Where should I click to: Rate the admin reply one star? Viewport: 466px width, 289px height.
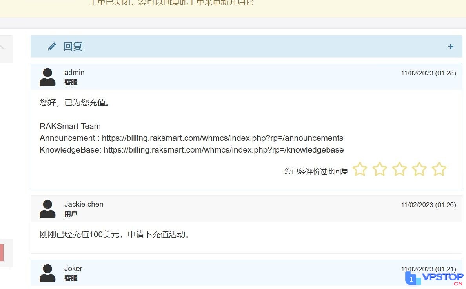pos(360,169)
